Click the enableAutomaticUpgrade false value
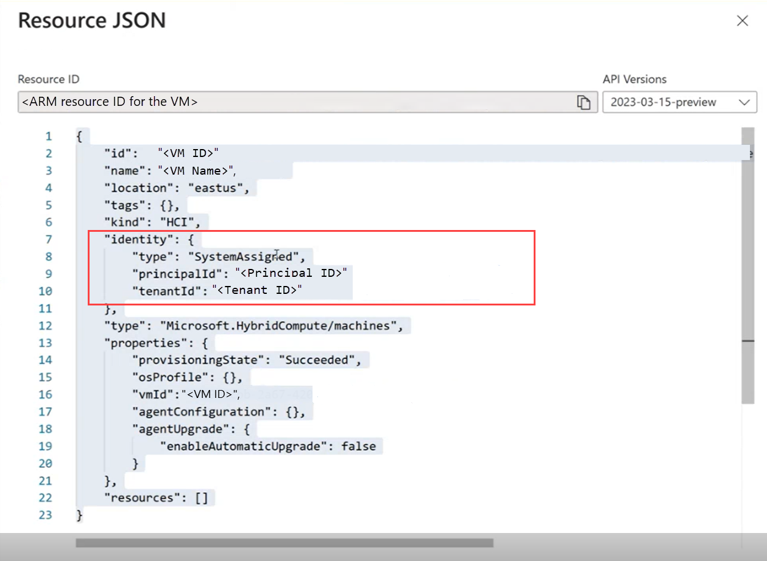Screen dimensions: 767x561 click(x=358, y=446)
